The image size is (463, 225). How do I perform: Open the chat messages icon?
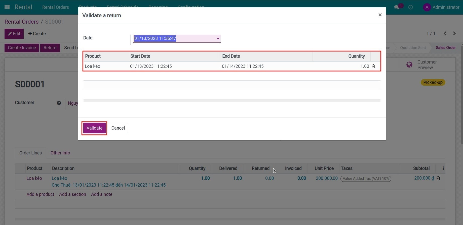click(x=397, y=7)
